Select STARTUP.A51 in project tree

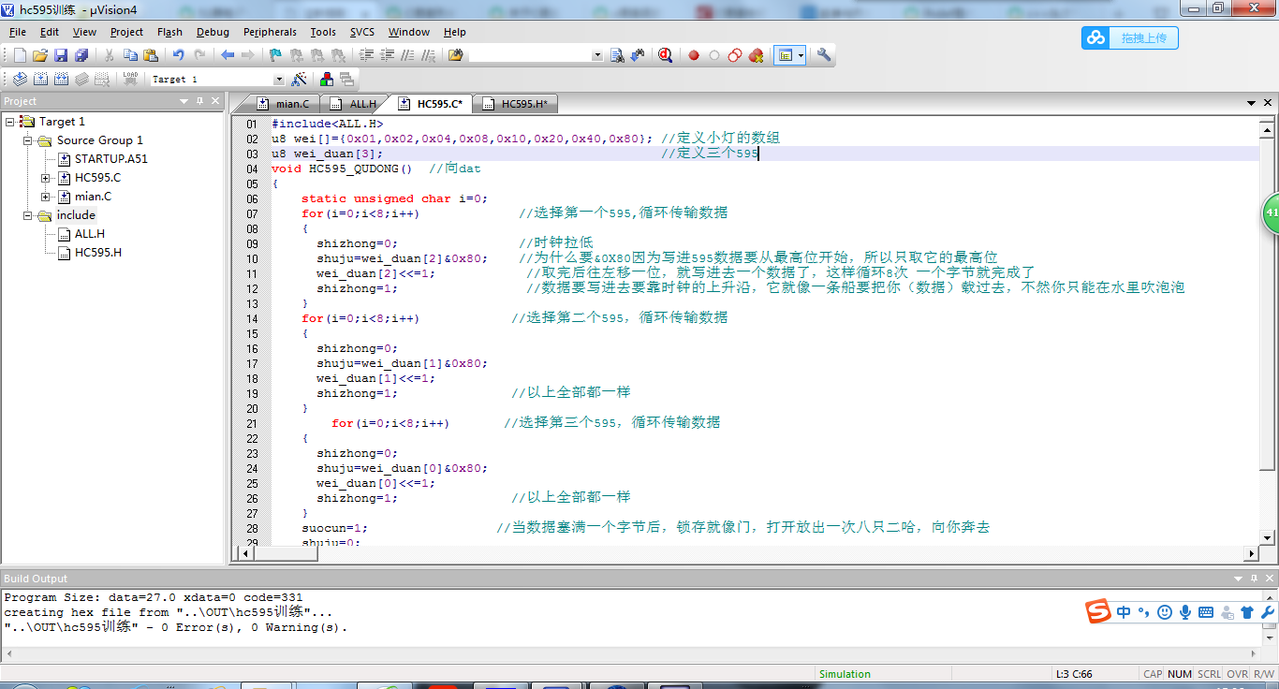pos(111,159)
